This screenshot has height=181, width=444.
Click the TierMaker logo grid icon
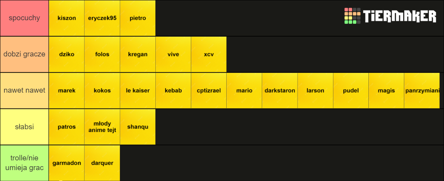[352, 16]
